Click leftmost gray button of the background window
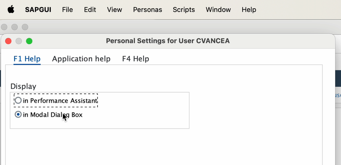This screenshot has width=341, height=165. pos(4,27)
